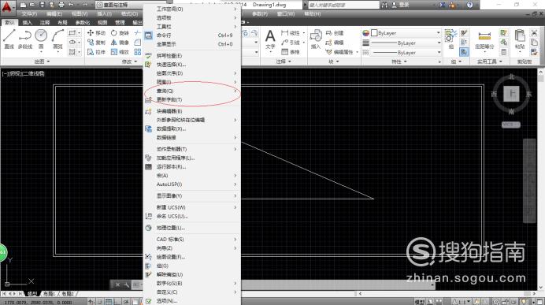This screenshot has height=305, width=545.
Task: Expand the Annotation (注释) panel
Action: (284, 61)
